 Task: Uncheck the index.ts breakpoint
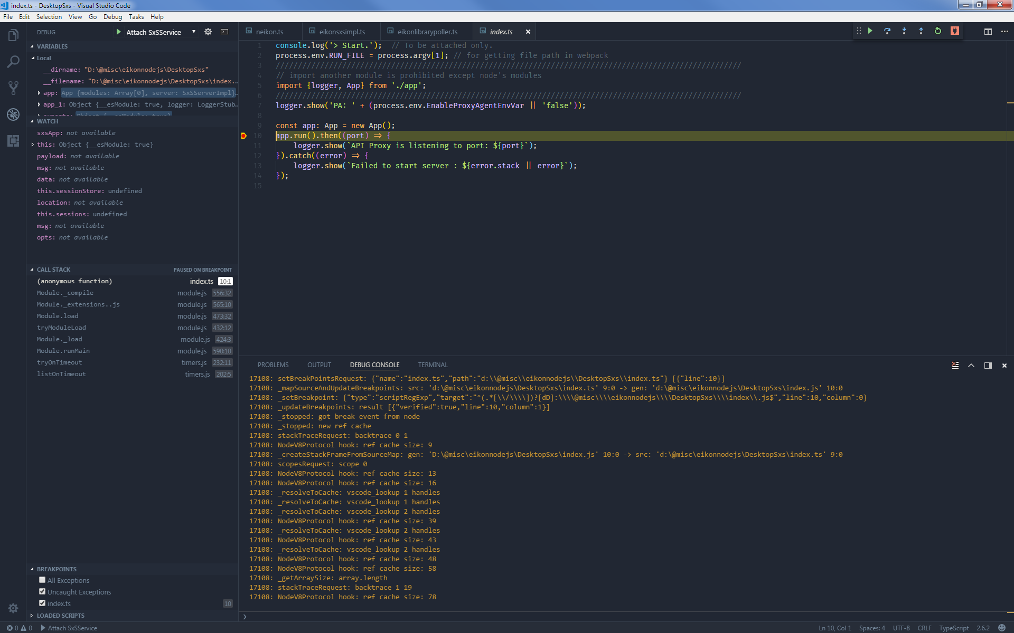tap(42, 603)
